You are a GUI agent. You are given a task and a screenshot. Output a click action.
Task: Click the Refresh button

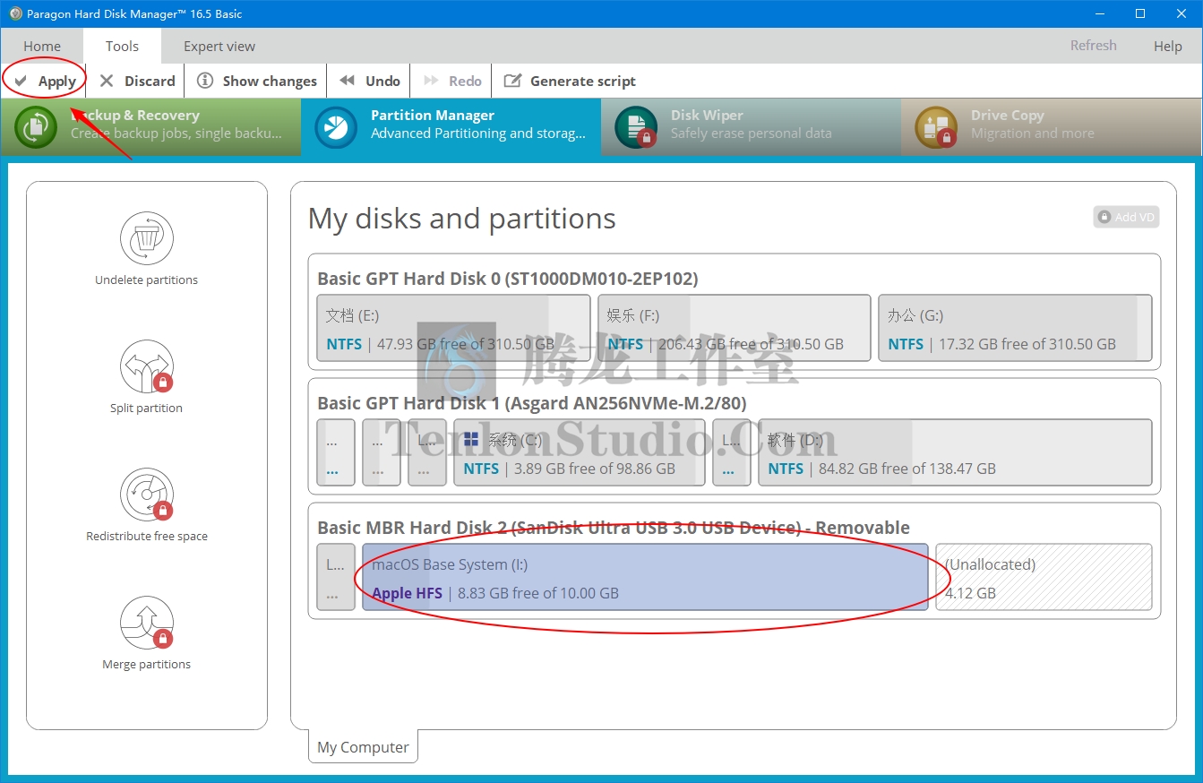tap(1093, 46)
